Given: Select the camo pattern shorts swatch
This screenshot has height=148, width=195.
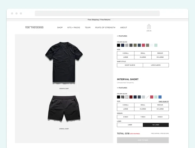Looking at the screenshot, I should coord(122,97).
